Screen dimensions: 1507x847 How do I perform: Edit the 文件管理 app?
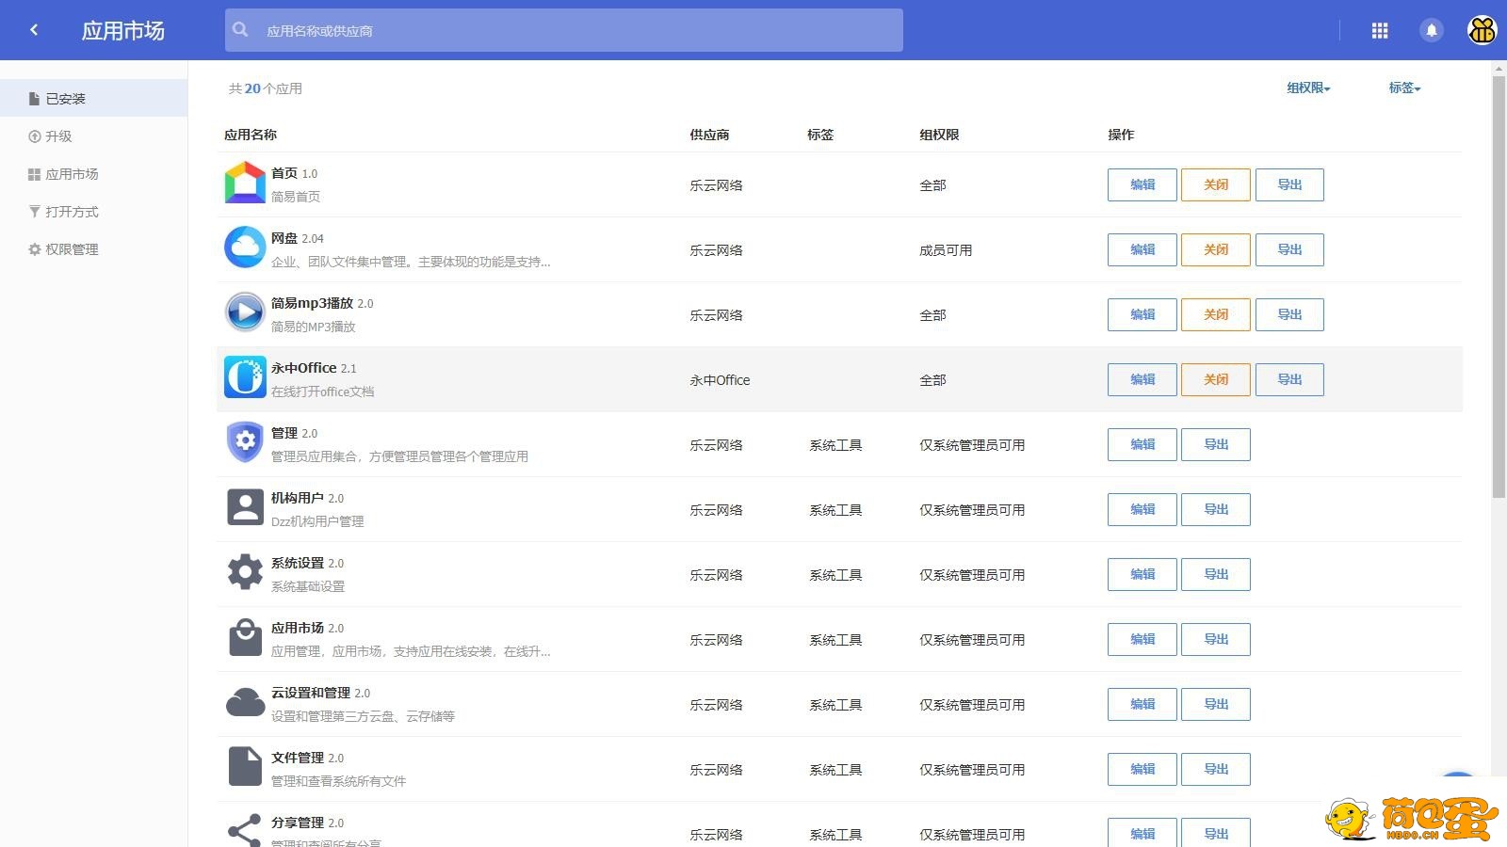[x=1142, y=769]
